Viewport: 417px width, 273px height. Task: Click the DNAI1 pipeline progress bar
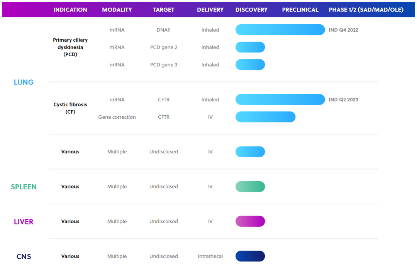coord(280,30)
